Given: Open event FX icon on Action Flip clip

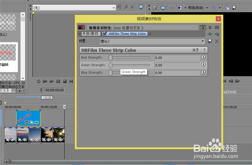Looking at the screenshot, I should point(37,122).
